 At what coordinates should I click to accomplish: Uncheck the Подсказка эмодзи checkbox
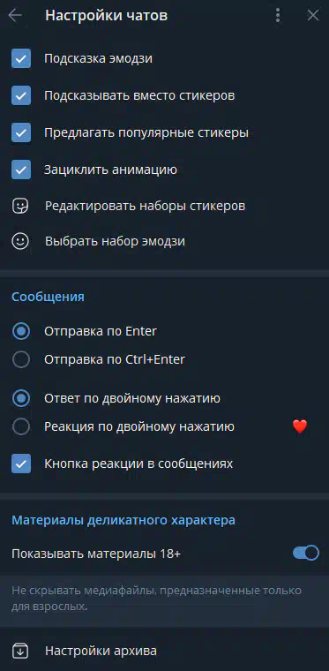(21, 58)
